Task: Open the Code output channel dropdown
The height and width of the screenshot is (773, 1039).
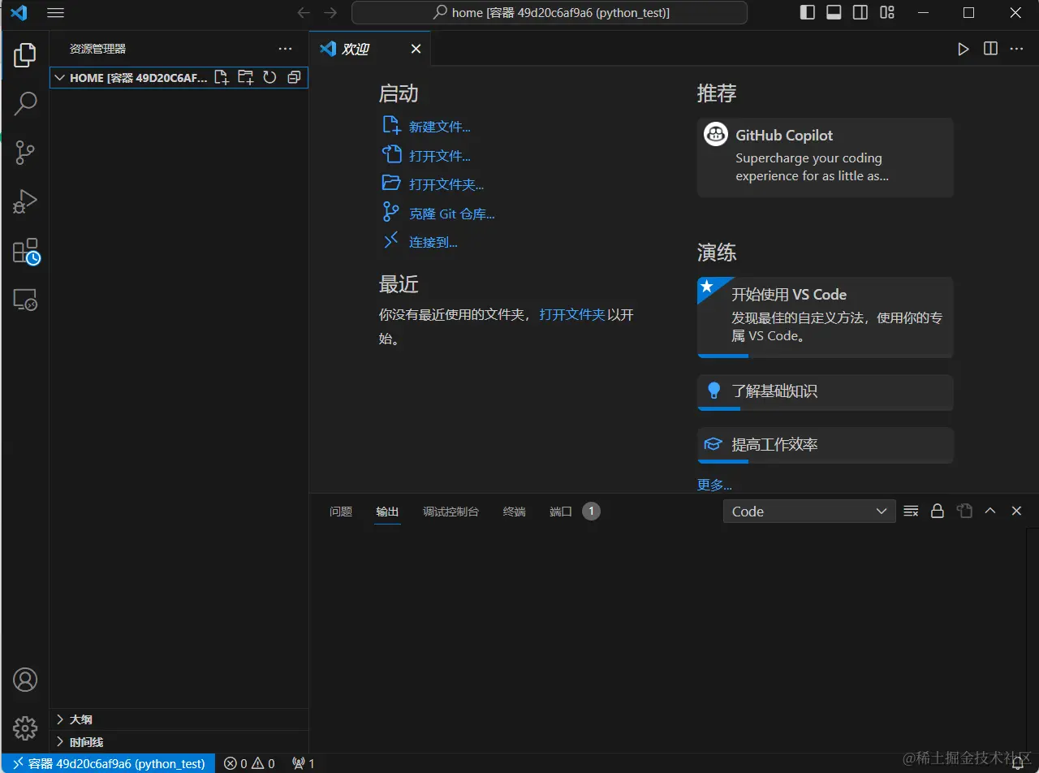Action: pos(809,512)
